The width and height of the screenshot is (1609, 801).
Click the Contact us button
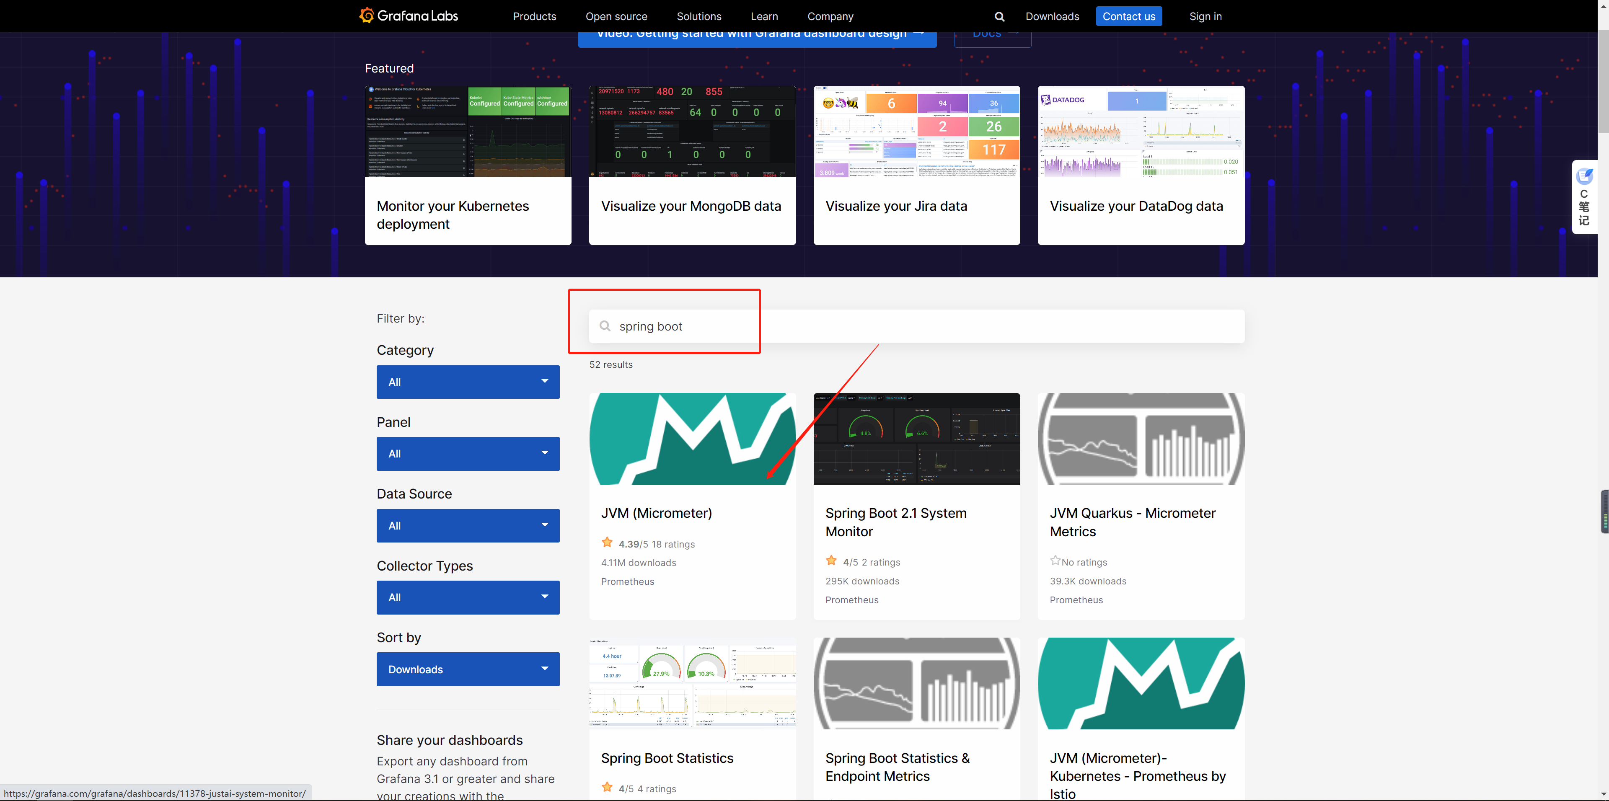click(1129, 16)
